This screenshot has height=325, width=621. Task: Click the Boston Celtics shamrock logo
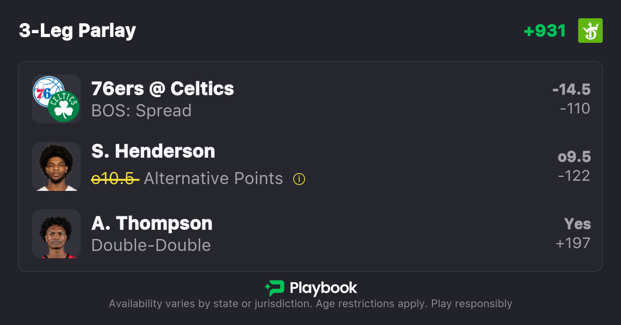click(x=63, y=107)
